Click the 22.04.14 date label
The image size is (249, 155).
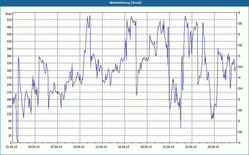pyautogui.click(x=168, y=147)
